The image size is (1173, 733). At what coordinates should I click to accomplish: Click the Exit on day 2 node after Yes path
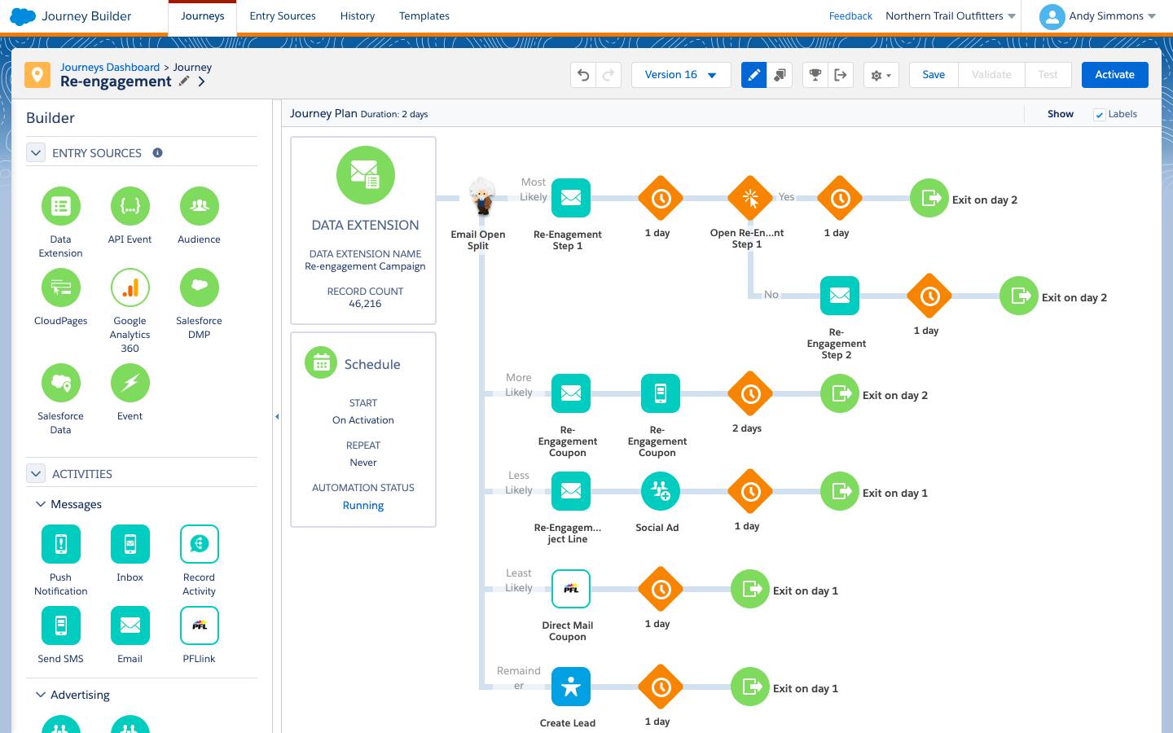pyautogui.click(x=929, y=198)
